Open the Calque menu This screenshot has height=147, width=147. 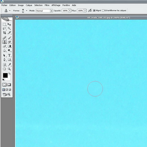tap(29, 5)
